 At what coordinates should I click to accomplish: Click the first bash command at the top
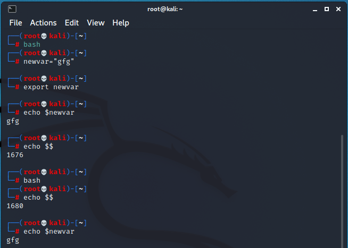click(31, 45)
